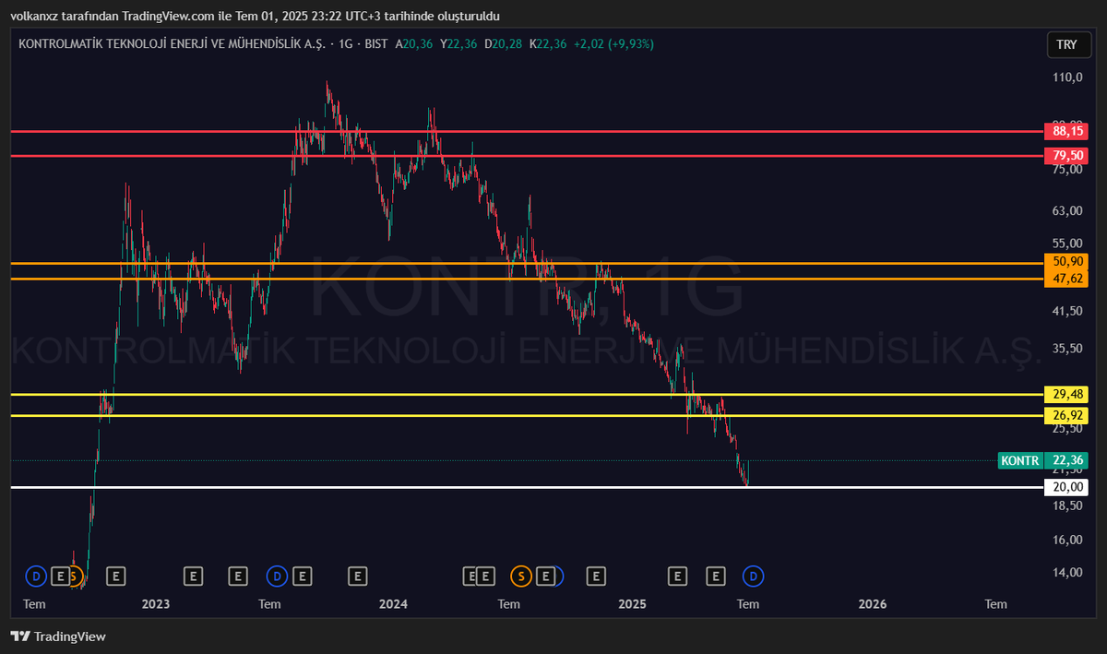Click the first E earnings marker after the 2023 label
The height and width of the screenshot is (654, 1107).
[193, 577]
